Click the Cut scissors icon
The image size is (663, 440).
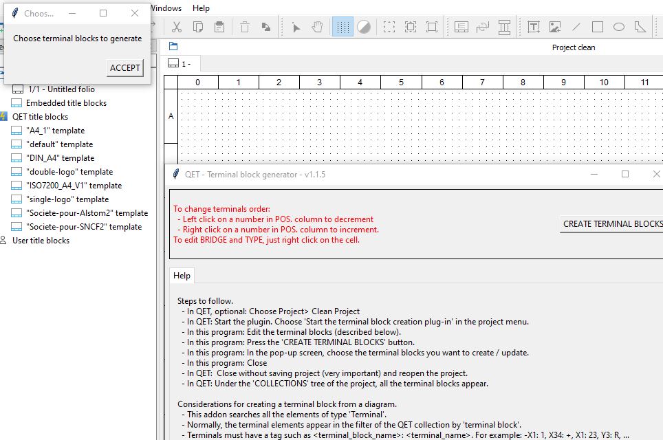click(177, 27)
